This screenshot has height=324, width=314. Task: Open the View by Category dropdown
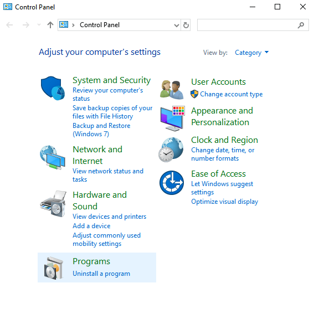coord(252,53)
